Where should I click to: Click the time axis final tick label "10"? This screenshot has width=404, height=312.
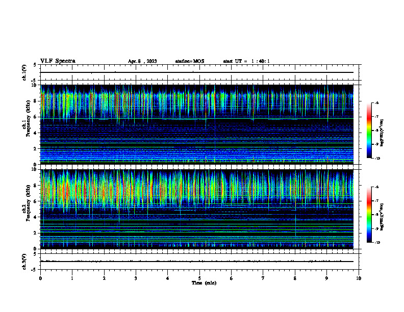(359, 278)
